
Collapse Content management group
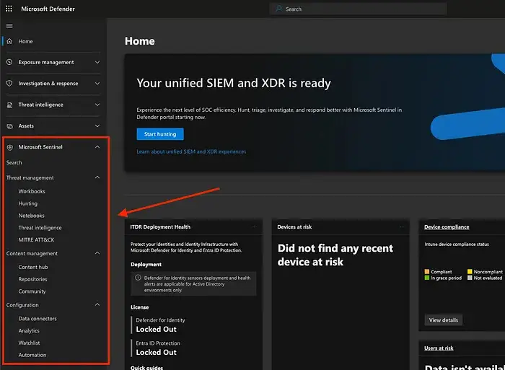point(97,253)
